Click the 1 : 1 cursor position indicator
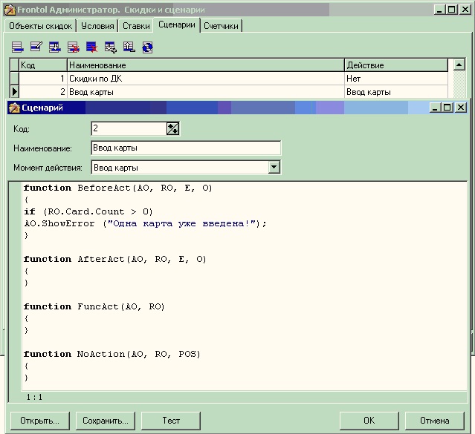Screen dimensions: 475x434 point(34,397)
